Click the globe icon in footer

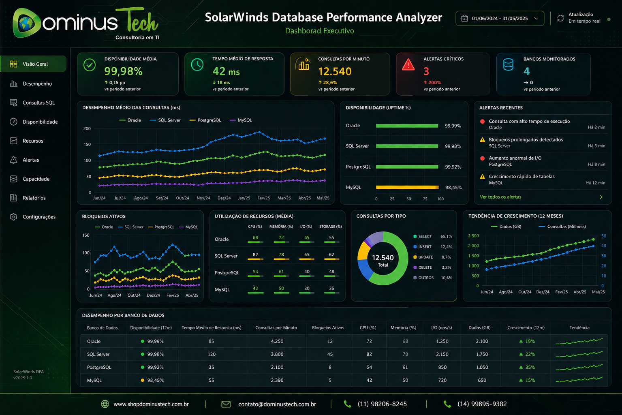[x=105, y=404]
